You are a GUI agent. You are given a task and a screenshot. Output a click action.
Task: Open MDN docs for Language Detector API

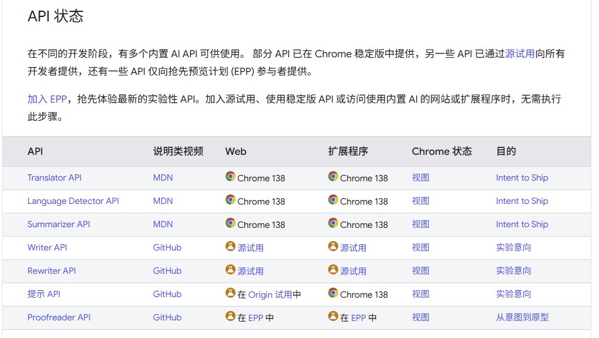(x=163, y=201)
